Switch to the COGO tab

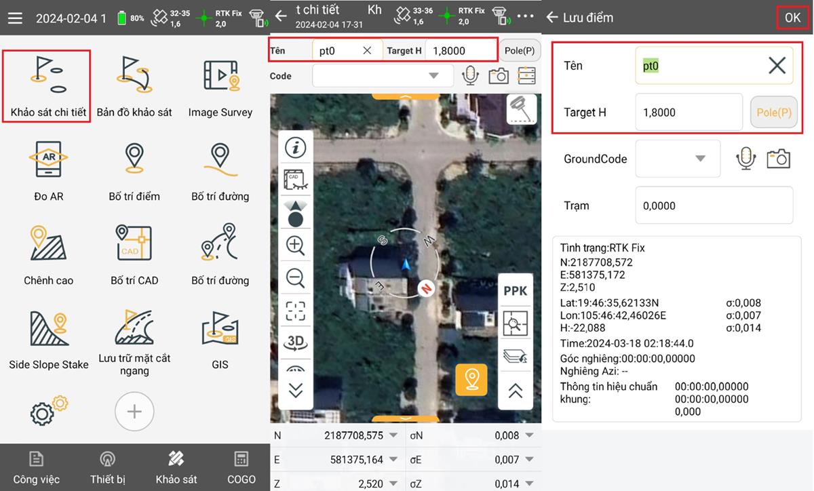[241, 467]
